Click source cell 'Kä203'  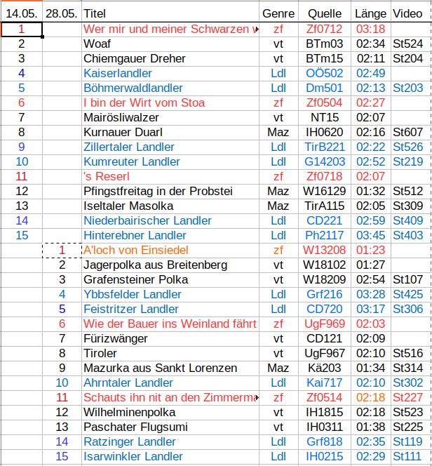click(x=325, y=368)
